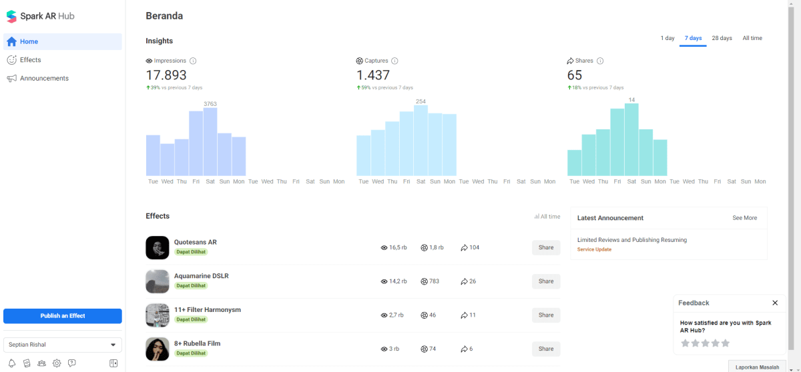Select the 1 day time range
Screen dimensions: 801x372
pos(667,38)
